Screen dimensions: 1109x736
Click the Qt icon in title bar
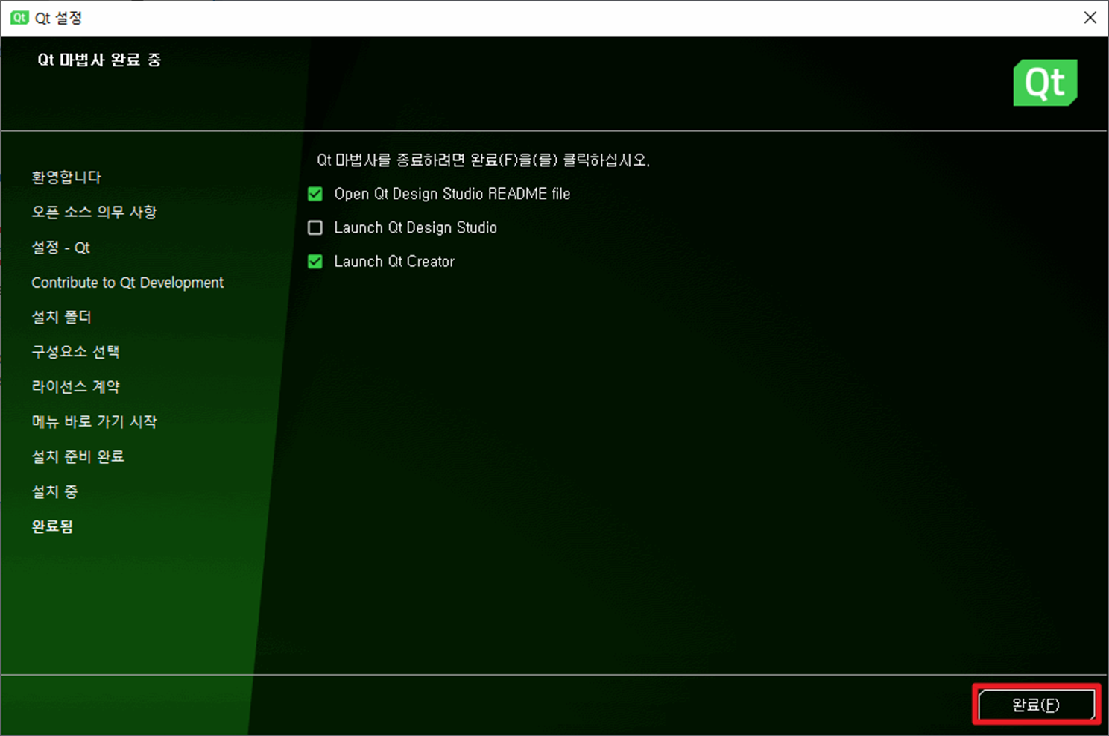[20, 18]
